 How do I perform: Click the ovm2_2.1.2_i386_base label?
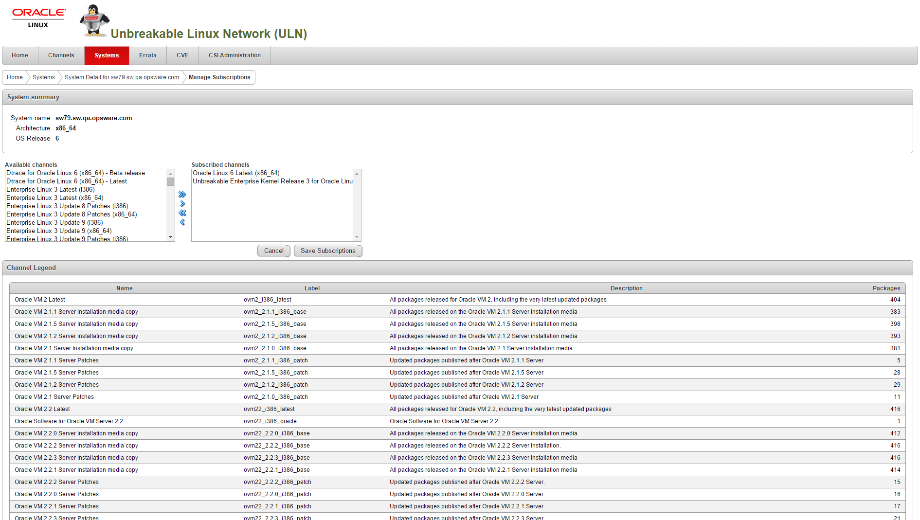pos(275,336)
